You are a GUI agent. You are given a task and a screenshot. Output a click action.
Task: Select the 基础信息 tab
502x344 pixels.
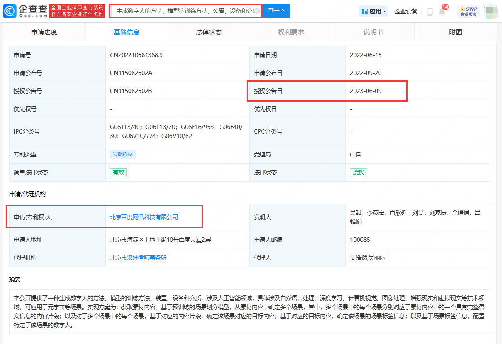127,32
